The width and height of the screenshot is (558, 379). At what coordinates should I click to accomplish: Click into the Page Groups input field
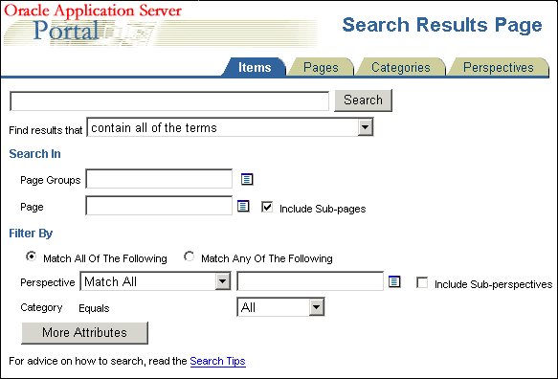(159, 179)
